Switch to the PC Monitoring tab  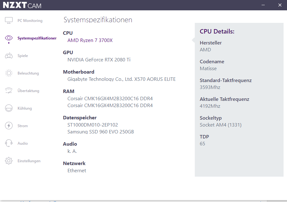[30, 21]
